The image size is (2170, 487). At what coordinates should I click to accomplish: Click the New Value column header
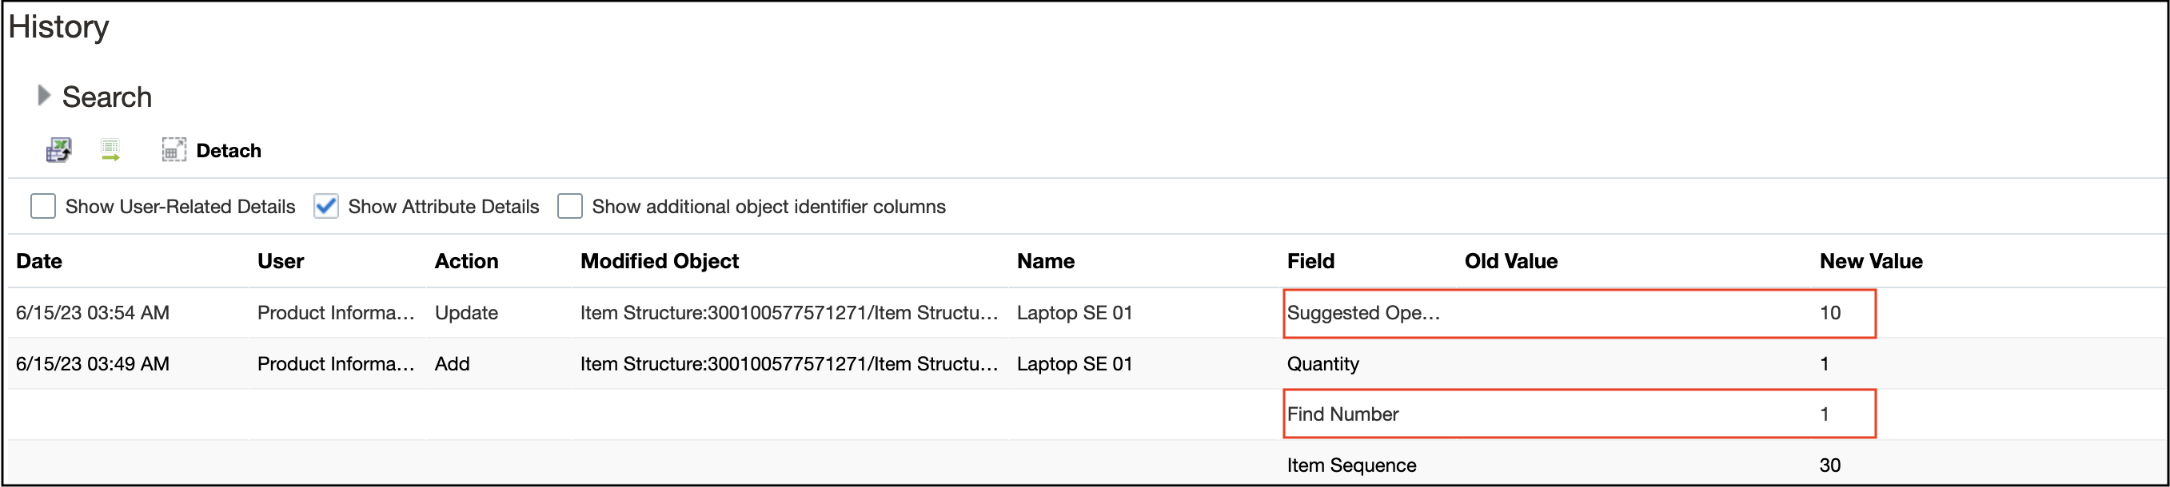click(x=1870, y=261)
